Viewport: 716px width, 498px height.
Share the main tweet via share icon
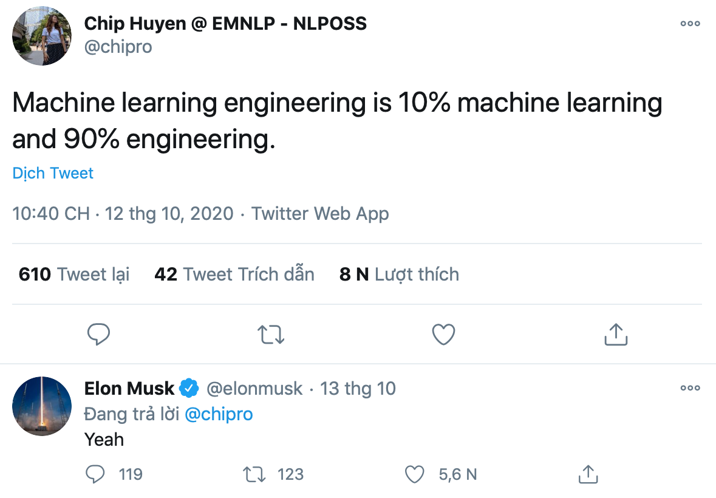pos(616,334)
